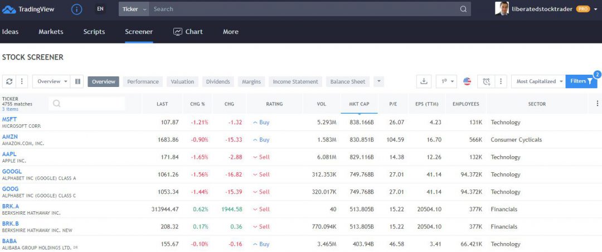Export screener data with download icon
The width and height of the screenshot is (602, 252).
click(424, 81)
